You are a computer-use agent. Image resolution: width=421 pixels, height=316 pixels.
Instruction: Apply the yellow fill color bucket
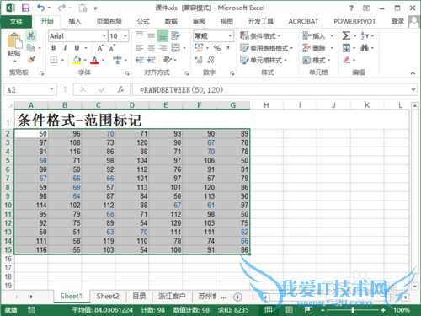coord(77,60)
